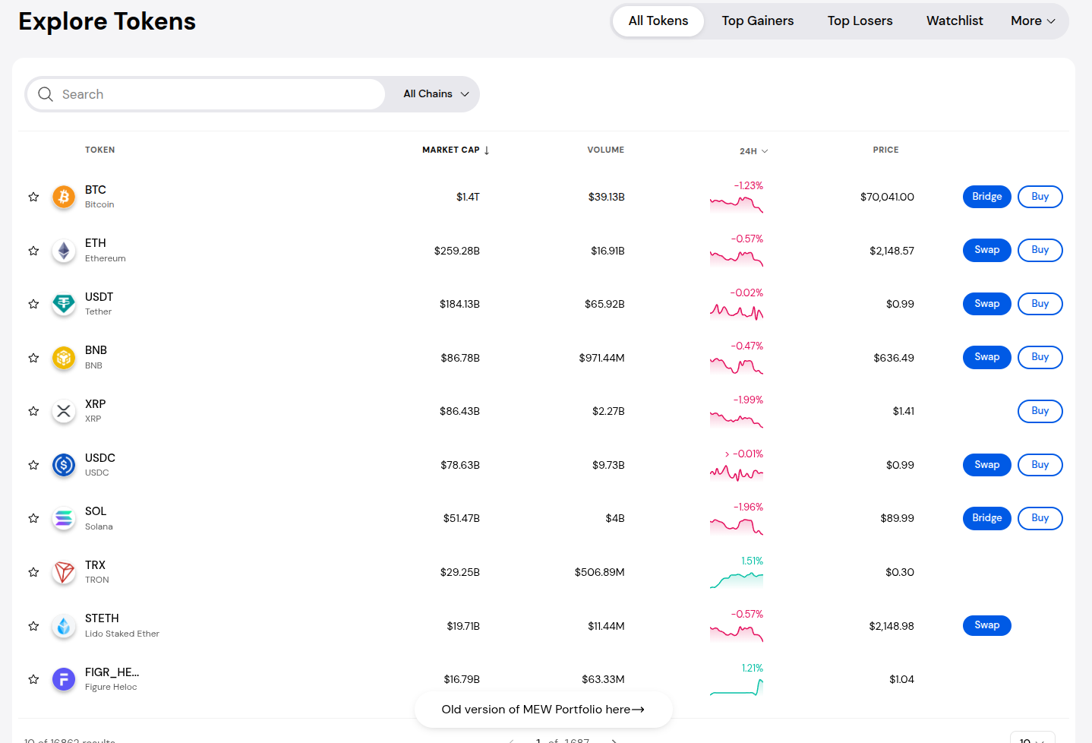Switch to the Top Gainers tab
The height and width of the screenshot is (743, 1092).
click(x=758, y=21)
